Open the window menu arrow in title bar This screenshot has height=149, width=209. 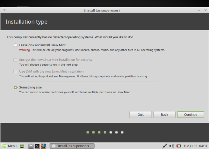point(4,10)
